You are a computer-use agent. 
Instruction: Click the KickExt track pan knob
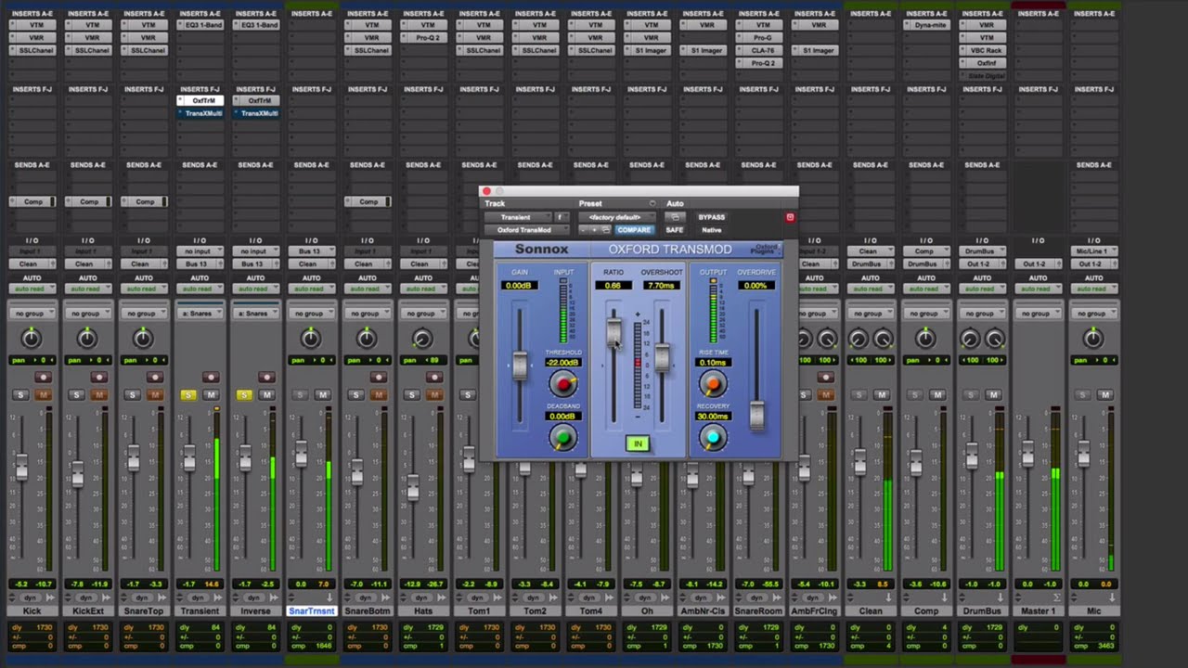point(87,339)
